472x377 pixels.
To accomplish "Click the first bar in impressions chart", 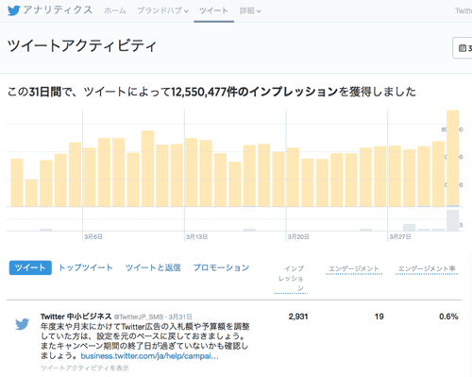I will (x=17, y=182).
